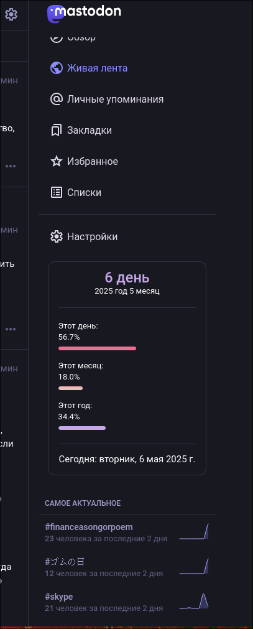Click the bookmark icon for Закладки
This screenshot has height=629, width=253.
56,131
